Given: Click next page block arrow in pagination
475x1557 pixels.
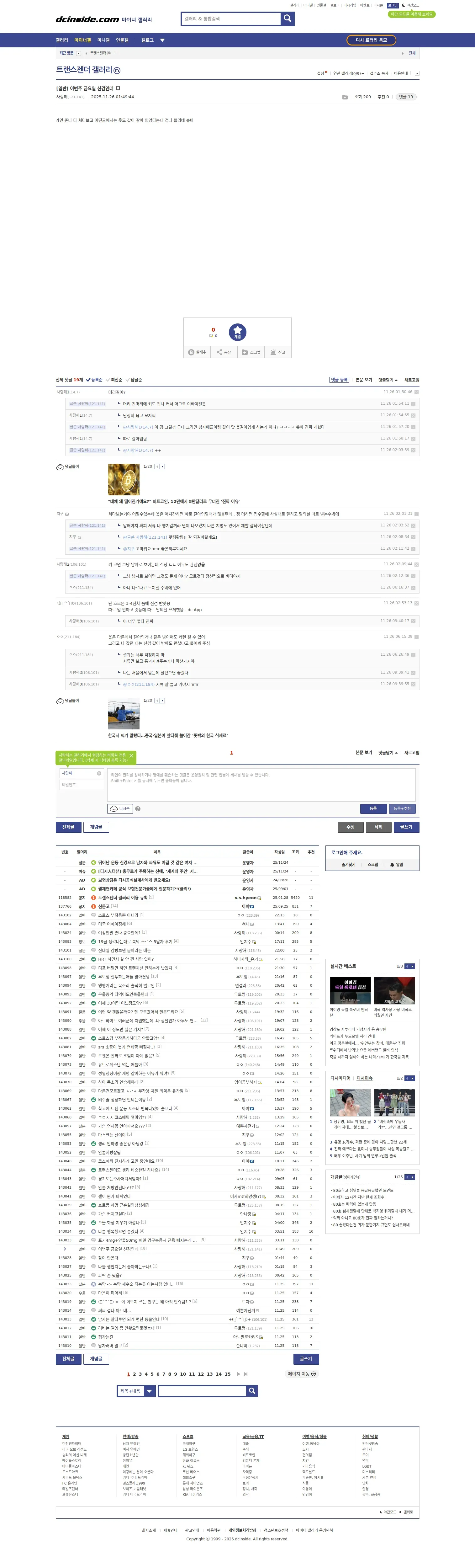Looking at the screenshot, I should coord(238,1374).
